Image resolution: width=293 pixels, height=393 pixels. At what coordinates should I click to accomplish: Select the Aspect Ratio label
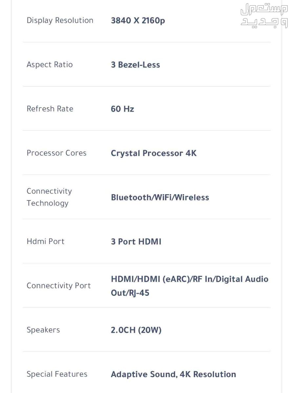pyautogui.click(x=50, y=65)
